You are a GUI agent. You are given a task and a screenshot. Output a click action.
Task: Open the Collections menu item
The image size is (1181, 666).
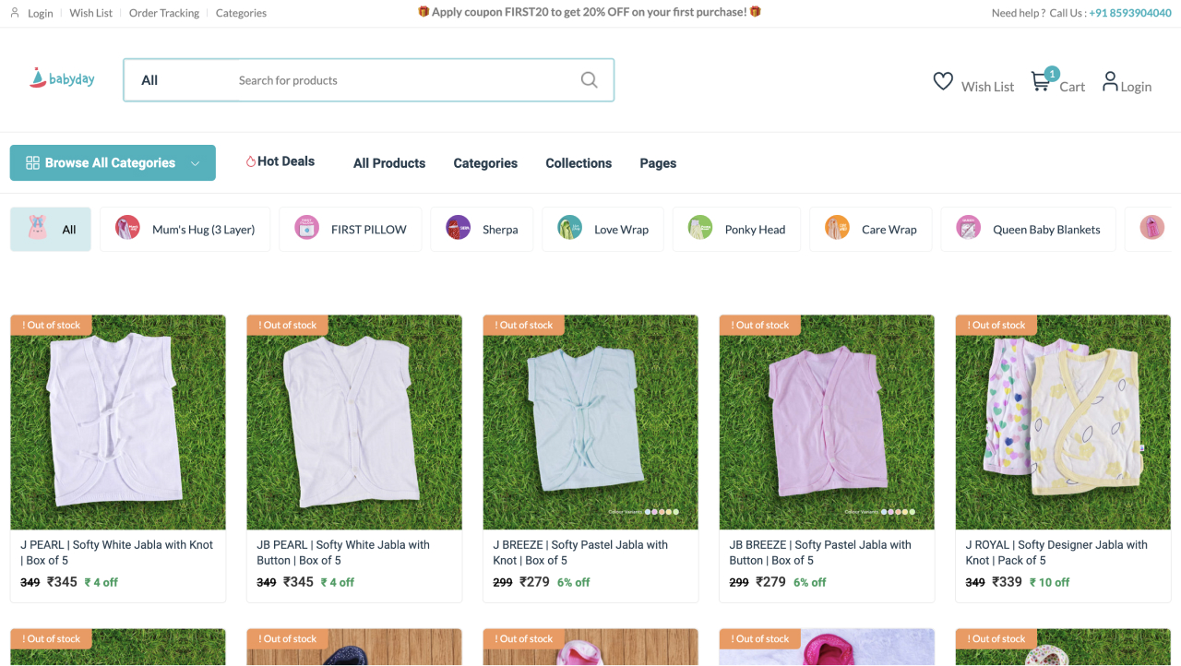579,163
